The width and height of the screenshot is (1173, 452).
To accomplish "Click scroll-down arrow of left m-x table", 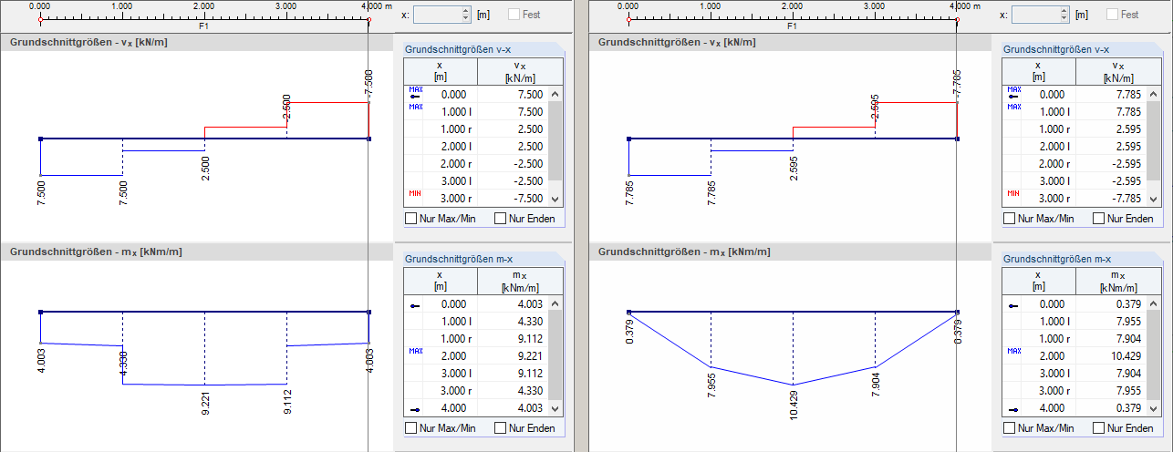I will tap(555, 408).
